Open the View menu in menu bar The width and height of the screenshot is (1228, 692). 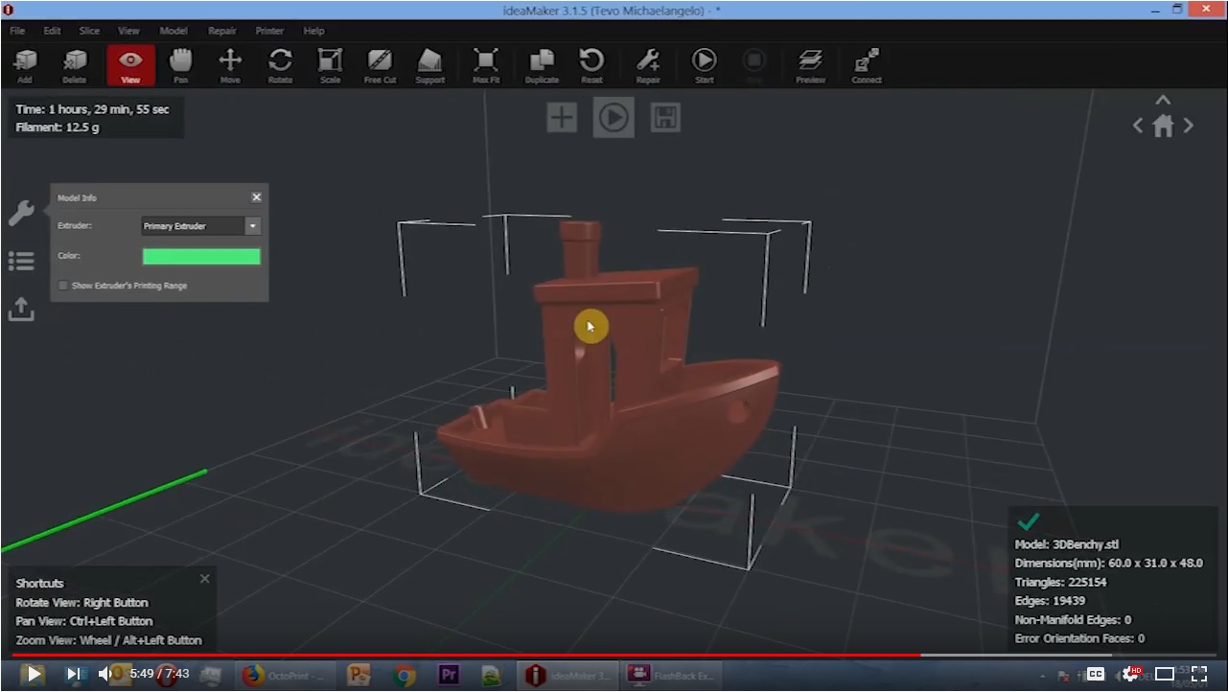(128, 31)
